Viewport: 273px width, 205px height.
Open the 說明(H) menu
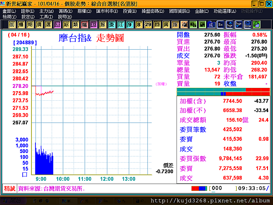tap(65, 17)
